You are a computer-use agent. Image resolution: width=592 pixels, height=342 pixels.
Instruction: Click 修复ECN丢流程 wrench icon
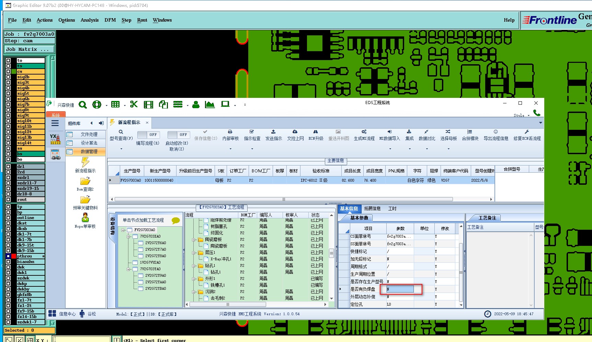click(527, 132)
